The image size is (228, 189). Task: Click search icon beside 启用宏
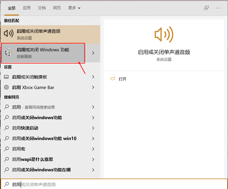(x=6, y=149)
